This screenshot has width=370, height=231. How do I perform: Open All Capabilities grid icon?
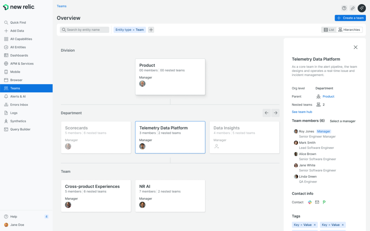tap(6, 39)
